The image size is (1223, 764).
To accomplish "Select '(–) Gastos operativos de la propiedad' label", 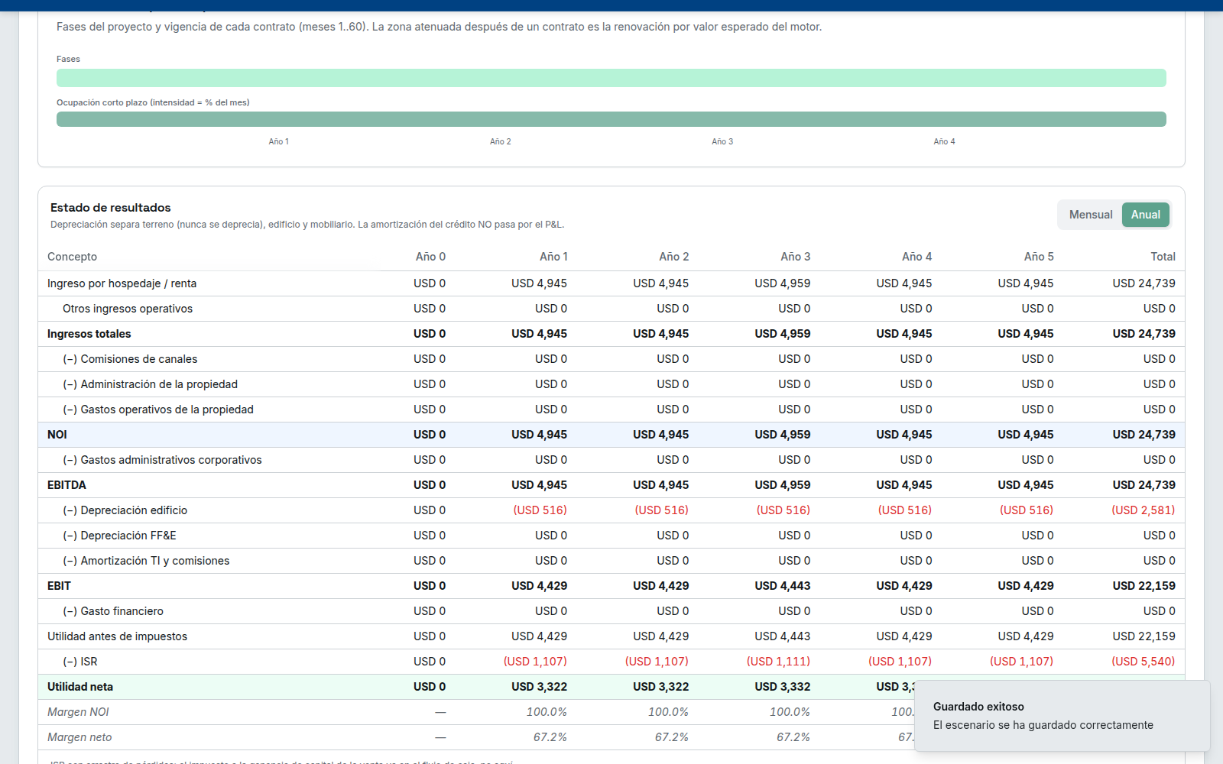I will pyautogui.click(x=158, y=410).
